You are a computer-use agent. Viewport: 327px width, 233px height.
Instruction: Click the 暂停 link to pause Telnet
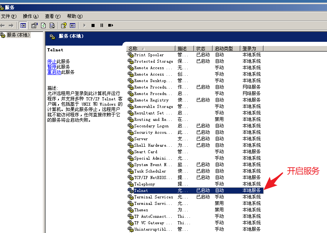click(52, 67)
